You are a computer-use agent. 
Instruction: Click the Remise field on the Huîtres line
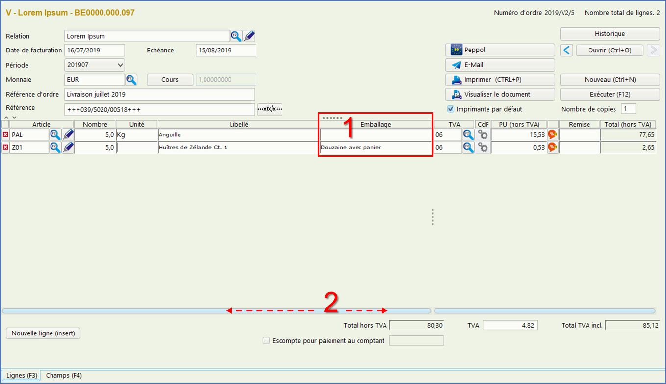point(580,147)
